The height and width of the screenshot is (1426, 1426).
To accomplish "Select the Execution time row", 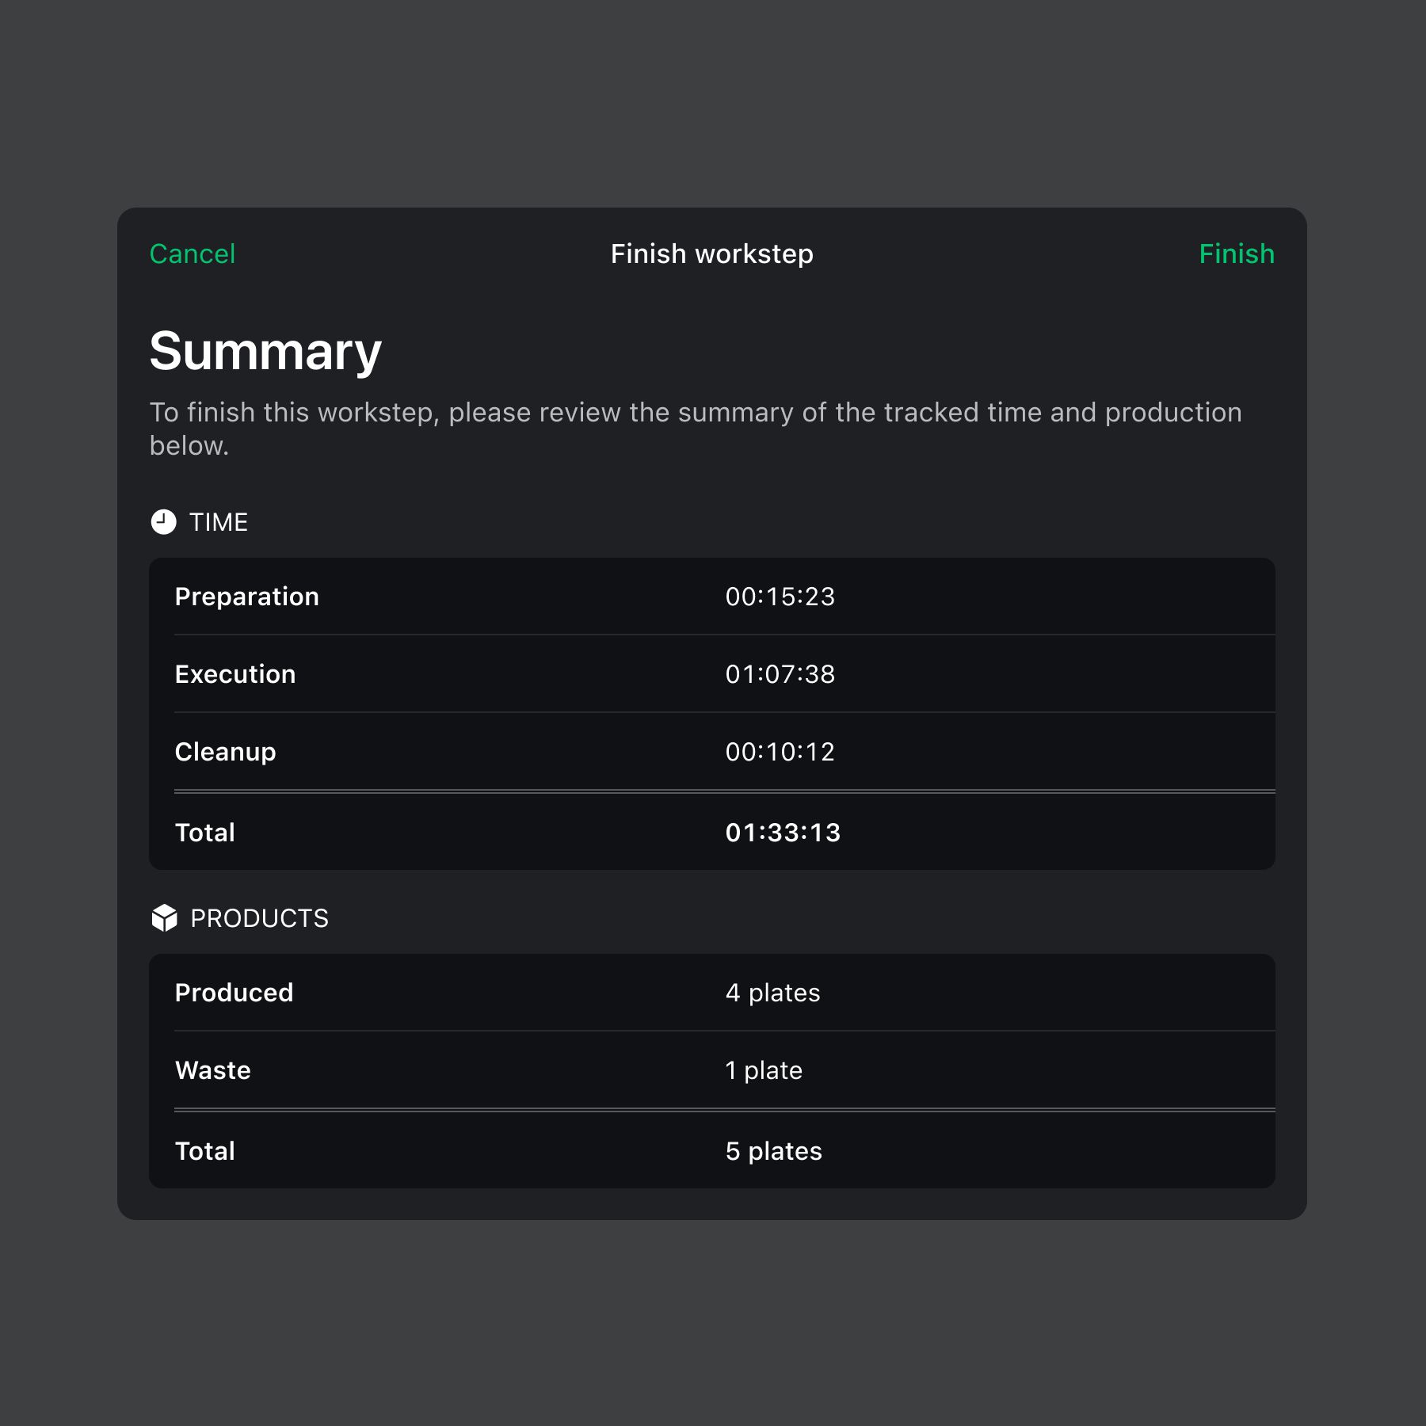I will tap(712, 674).
